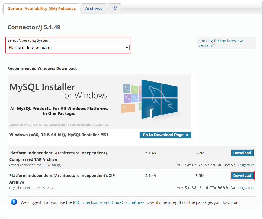Image resolution: width=263 pixels, height=219 pixels.
Task: Click the MySQL Installer for Windows banner
Action: 99,102
